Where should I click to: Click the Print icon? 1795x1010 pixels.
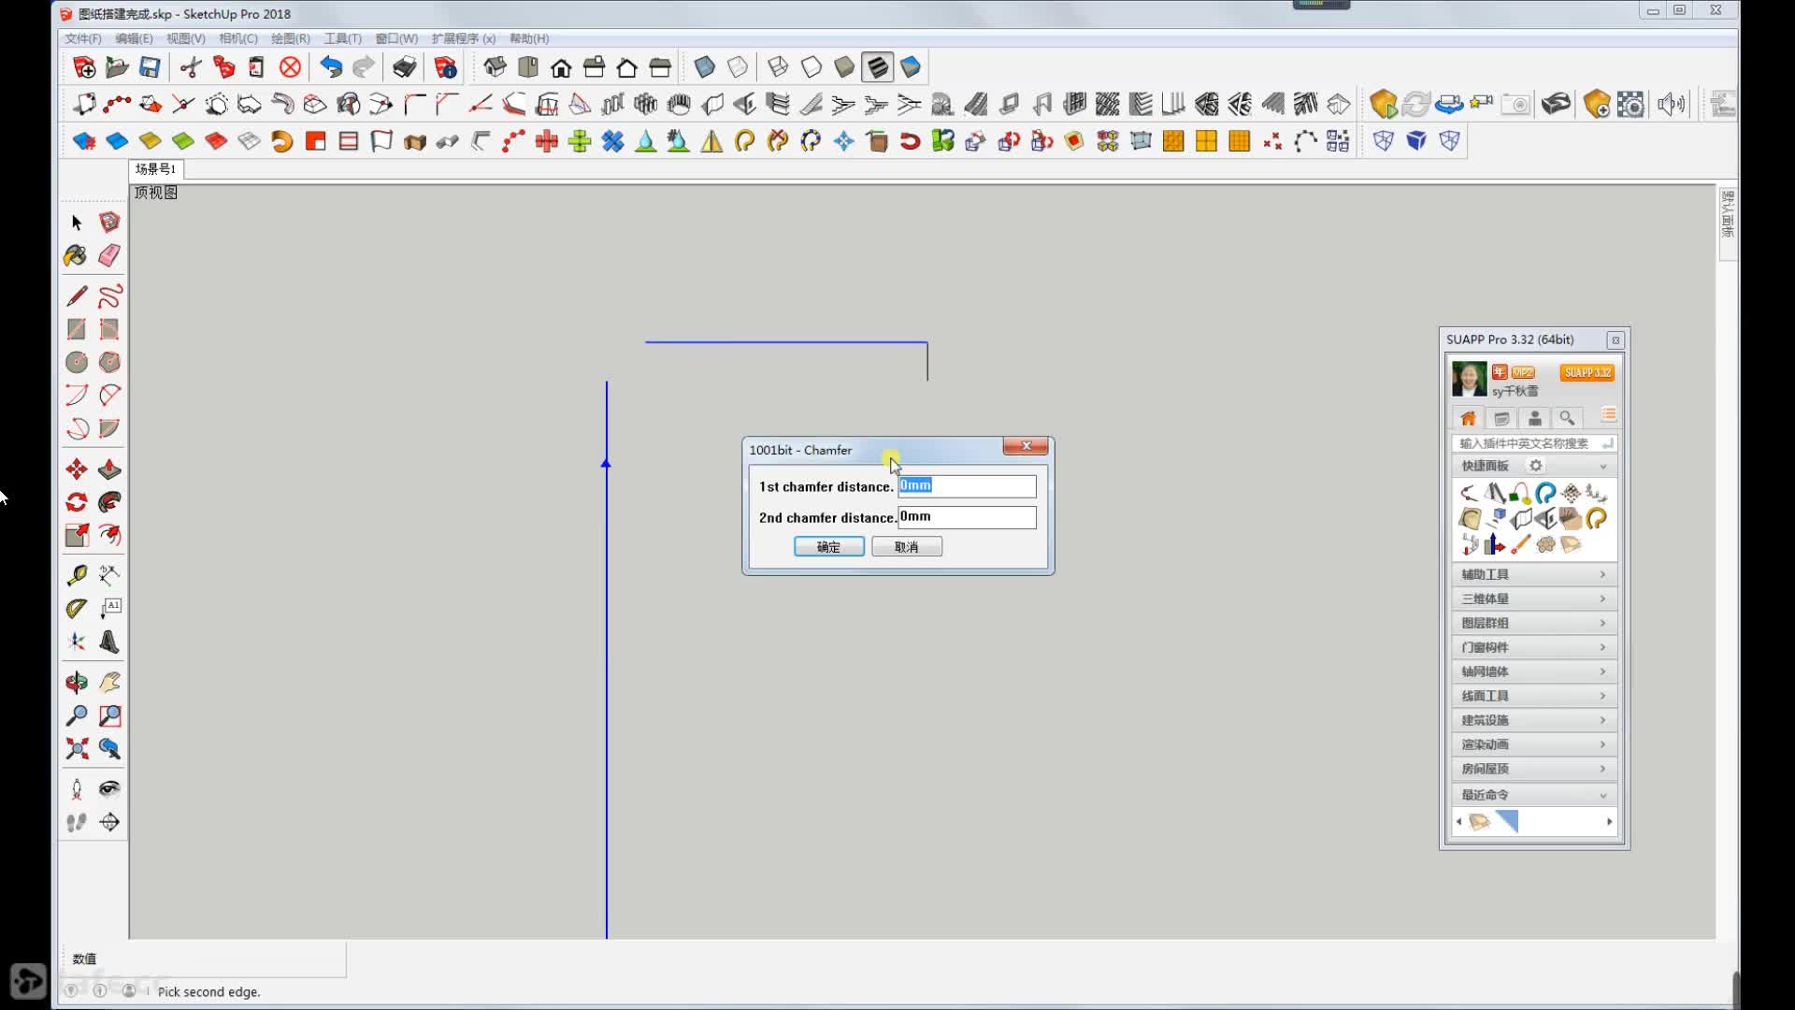click(404, 67)
